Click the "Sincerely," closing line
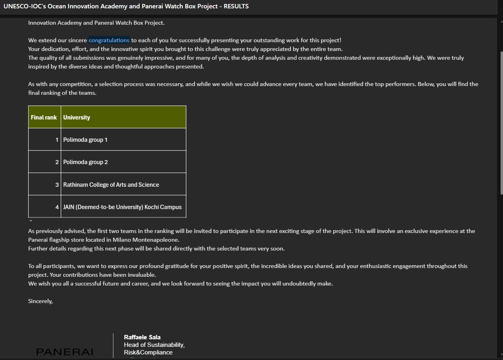 [40, 301]
